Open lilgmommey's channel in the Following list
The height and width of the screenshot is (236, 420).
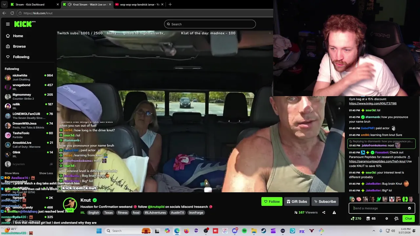29,97
